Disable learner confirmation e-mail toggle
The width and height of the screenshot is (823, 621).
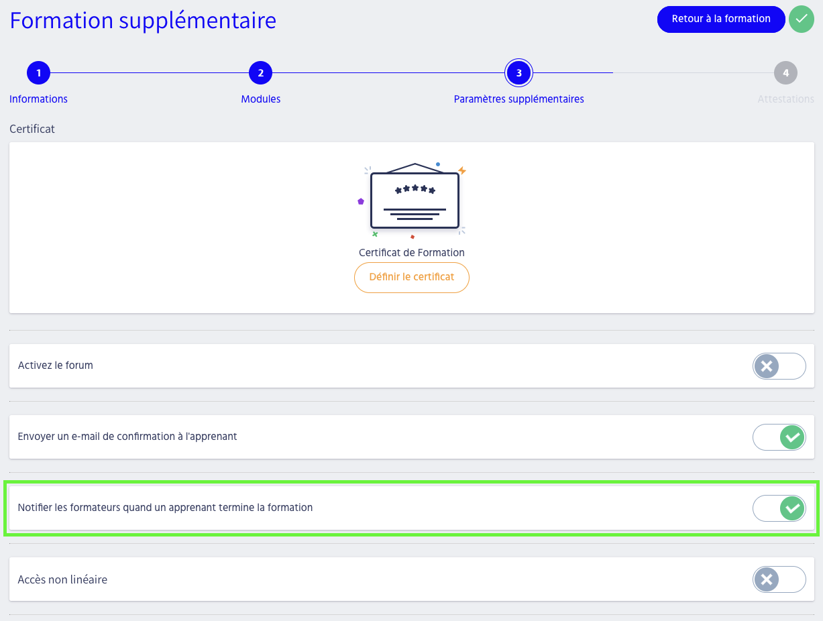click(779, 437)
